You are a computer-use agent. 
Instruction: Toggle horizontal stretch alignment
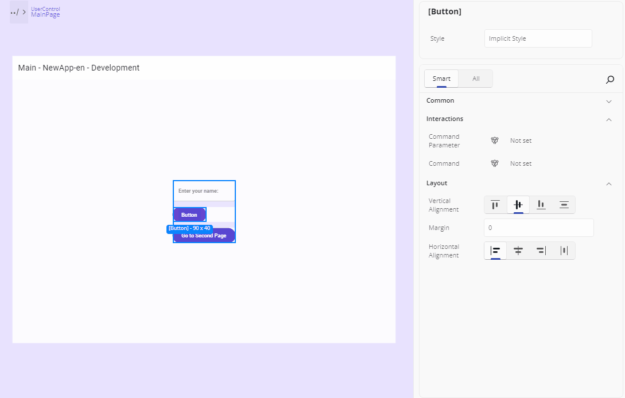click(x=564, y=250)
